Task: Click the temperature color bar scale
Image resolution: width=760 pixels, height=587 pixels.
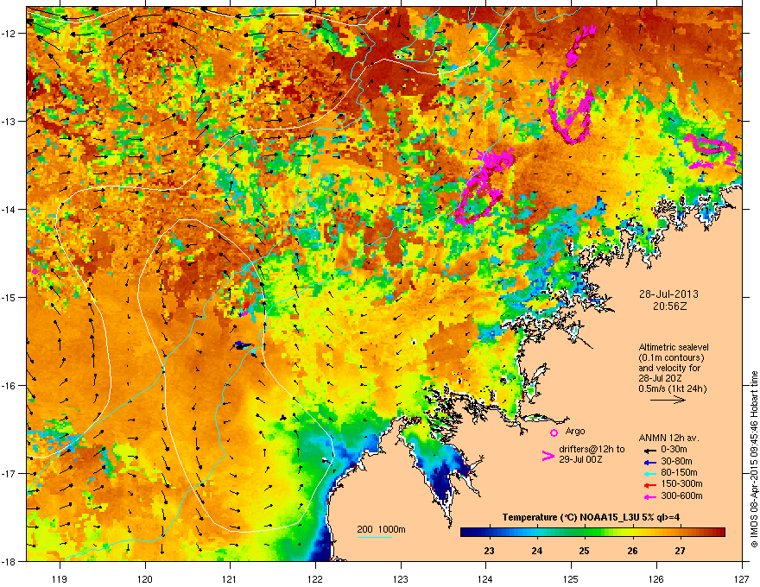Action: [x=592, y=533]
